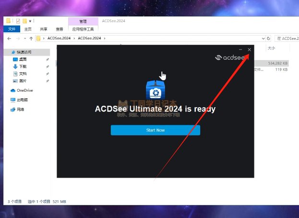
Task: Go back in File Explorer
Action: 9,38
